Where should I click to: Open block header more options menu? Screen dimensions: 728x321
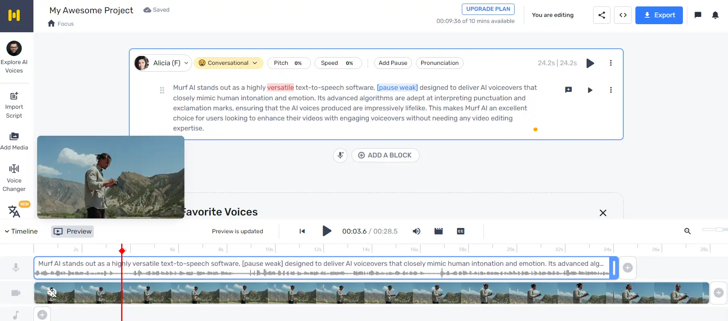pos(610,63)
